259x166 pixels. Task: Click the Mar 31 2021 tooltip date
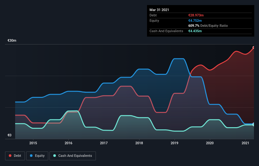click(159, 10)
